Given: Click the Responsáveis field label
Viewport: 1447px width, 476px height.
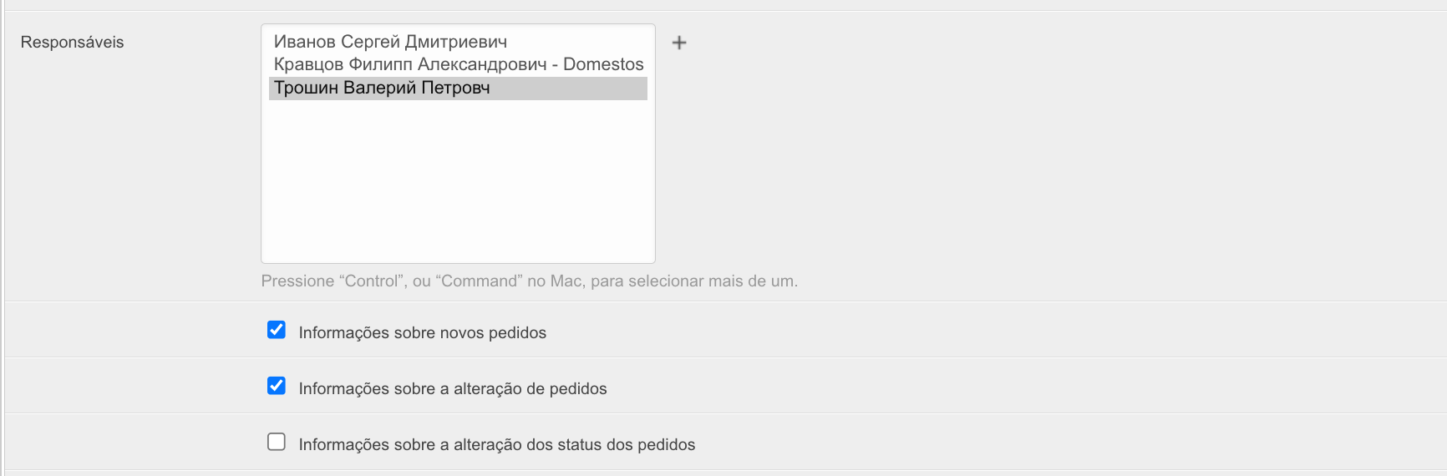Looking at the screenshot, I should click(x=72, y=43).
